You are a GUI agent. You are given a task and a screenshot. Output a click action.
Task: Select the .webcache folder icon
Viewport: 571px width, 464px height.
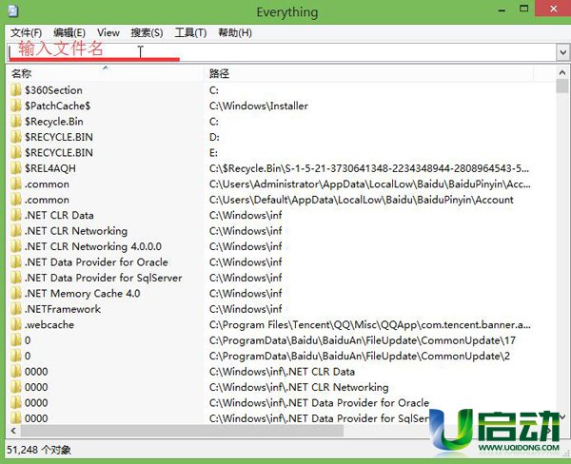[x=15, y=324]
